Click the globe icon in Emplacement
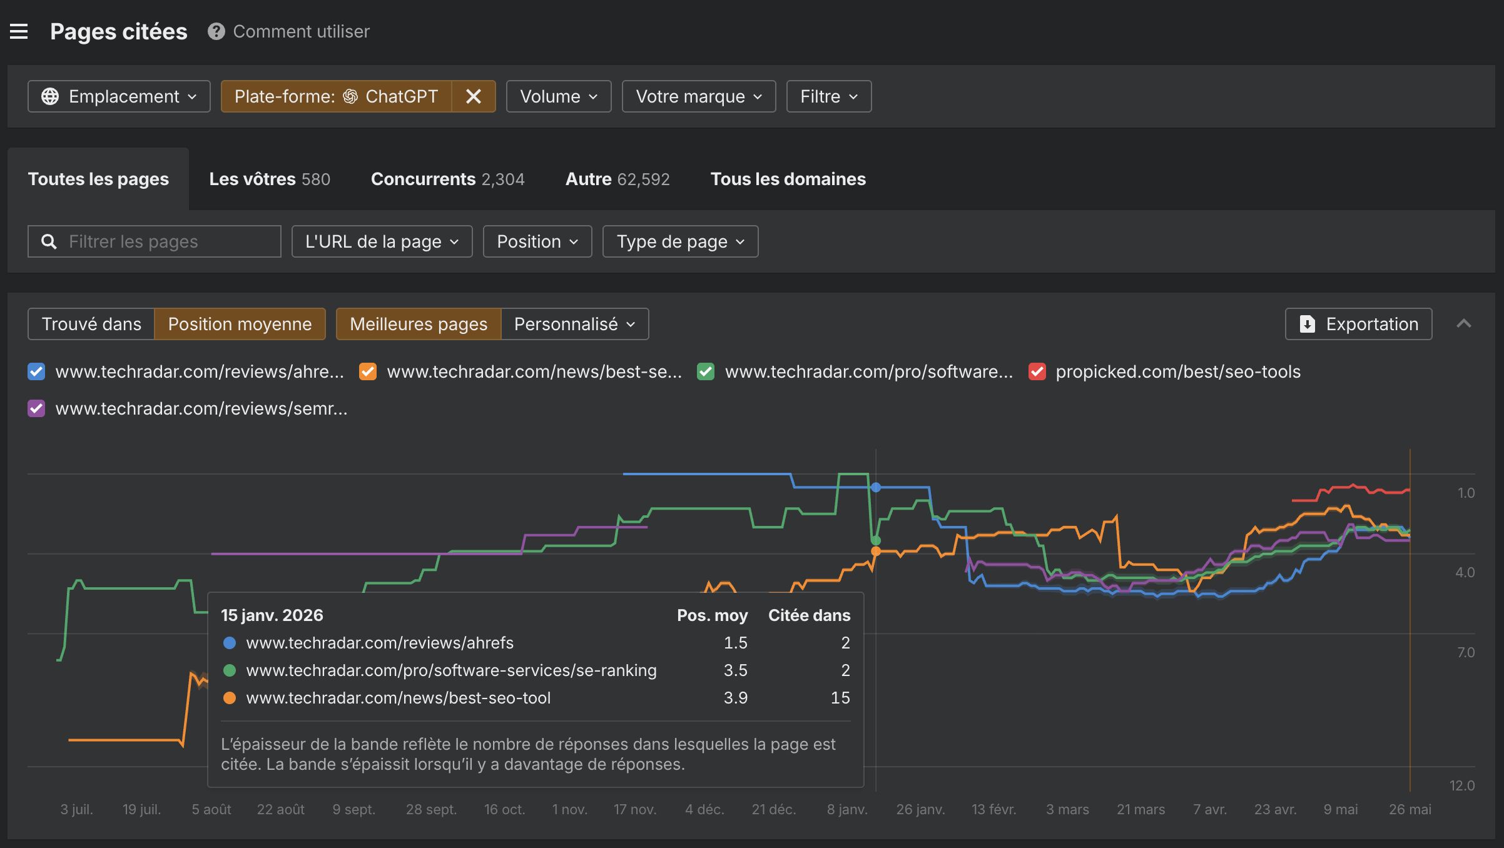1504x848 pixels. pos(50,96)
